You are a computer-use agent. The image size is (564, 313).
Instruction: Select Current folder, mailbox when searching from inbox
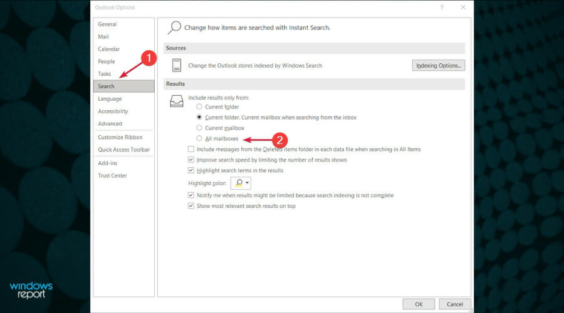pyautogui.click(x=199, y=117)
